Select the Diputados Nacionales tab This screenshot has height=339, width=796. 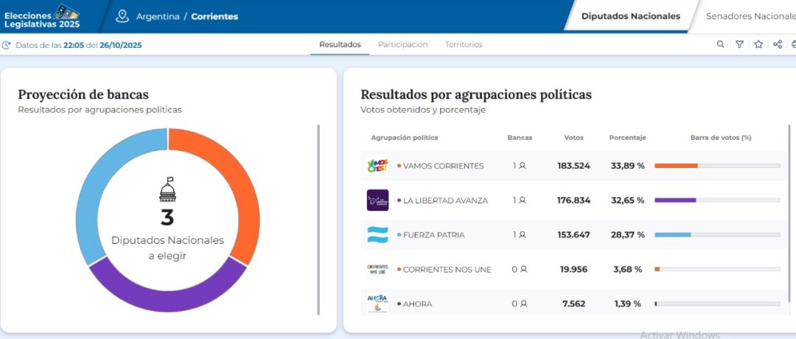coord(630,16)
